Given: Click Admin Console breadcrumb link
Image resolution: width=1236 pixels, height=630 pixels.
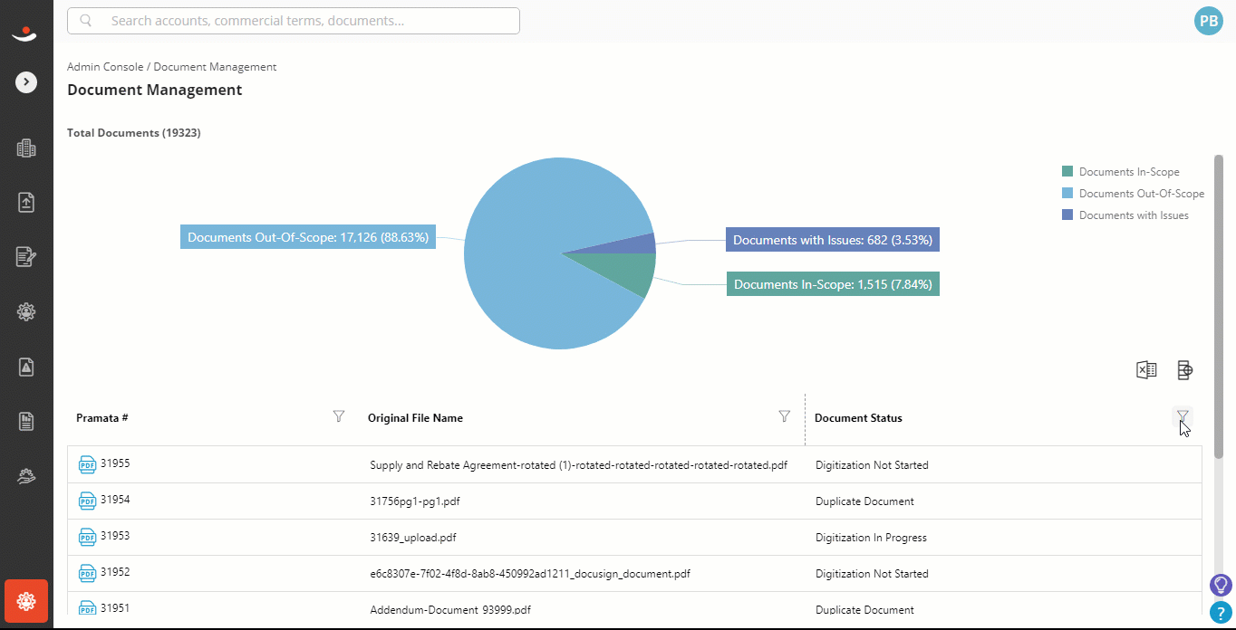Looking at the screenshot, I should click(x=105, y=67).
